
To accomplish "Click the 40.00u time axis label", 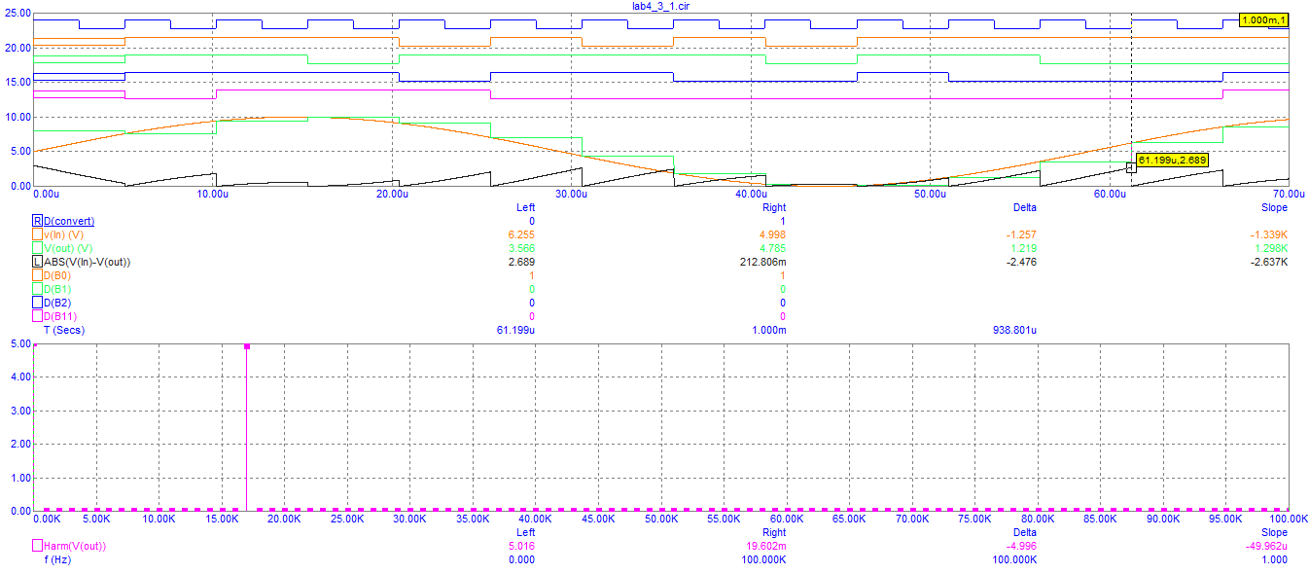I will [750, 194].
